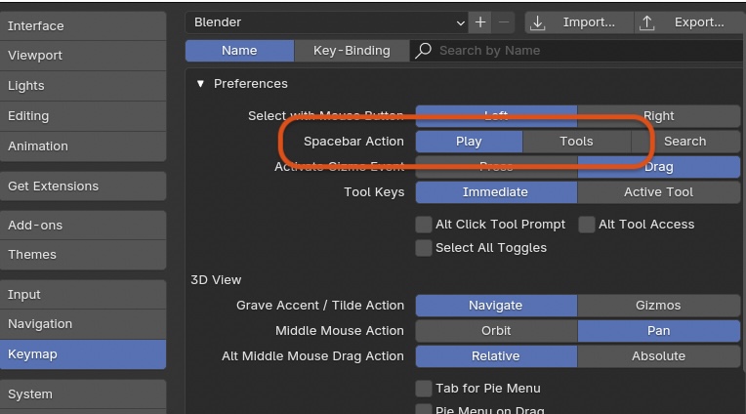
Task: Click the Export keymap button
Action: coord(689,22)
